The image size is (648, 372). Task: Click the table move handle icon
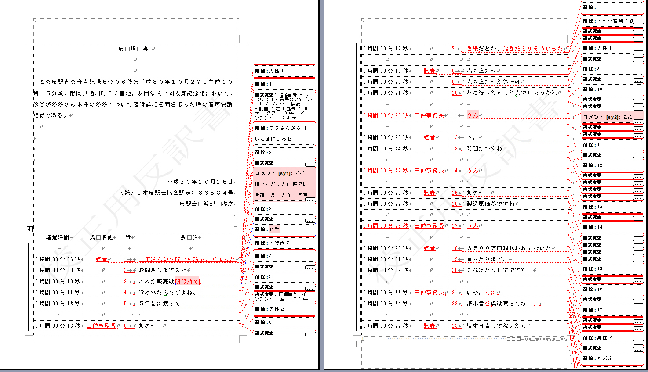coord(29,229)
